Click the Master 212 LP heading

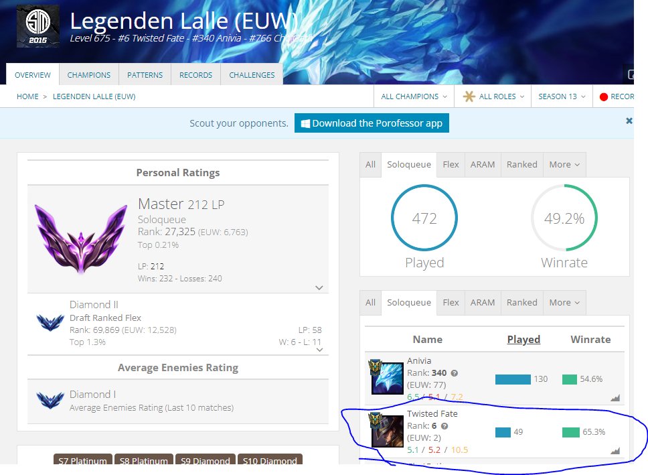coord(181,204)
